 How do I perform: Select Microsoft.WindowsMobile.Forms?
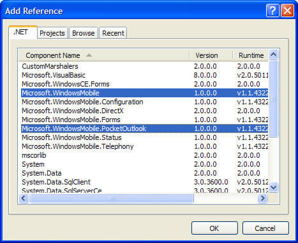144,120
